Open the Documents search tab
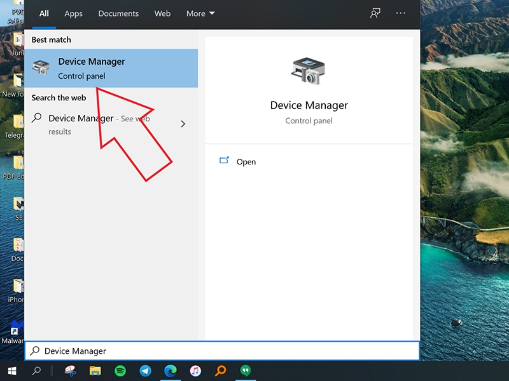The image size is (509, 381). pyautogui.click(x=118, y=13)
